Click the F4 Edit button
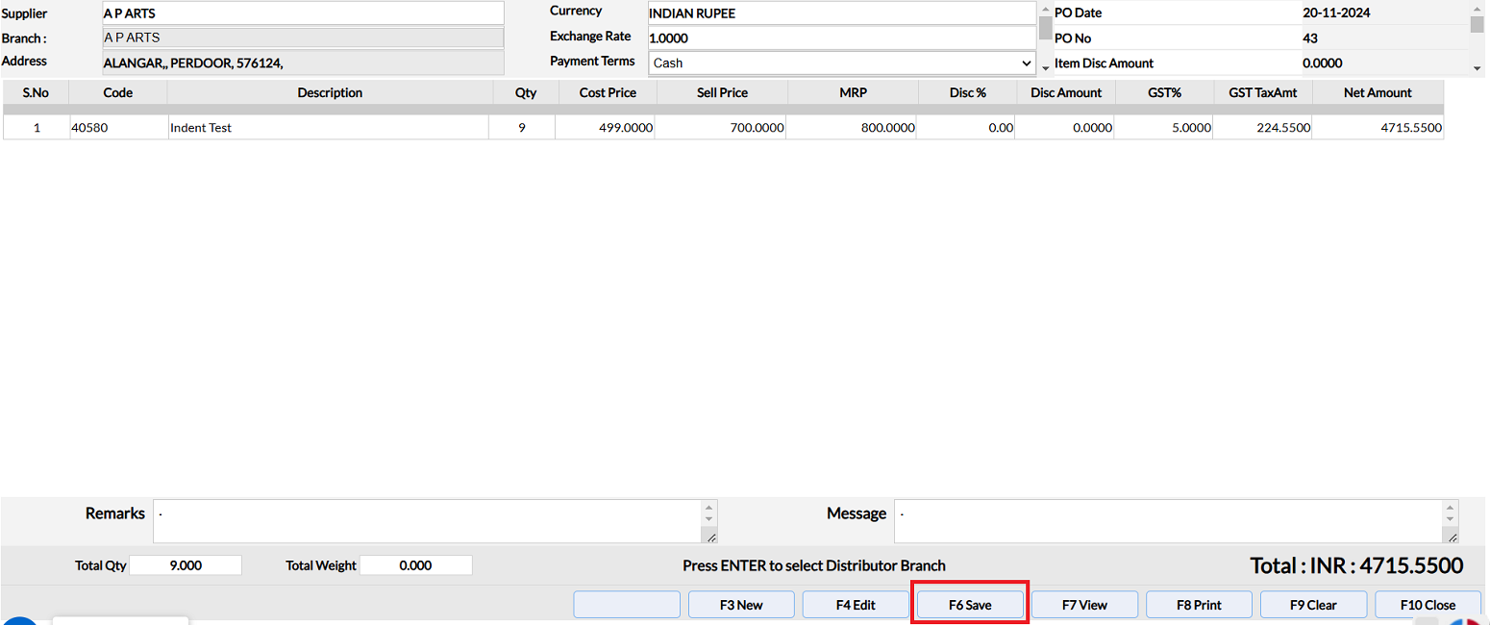 tap(856, 605)
